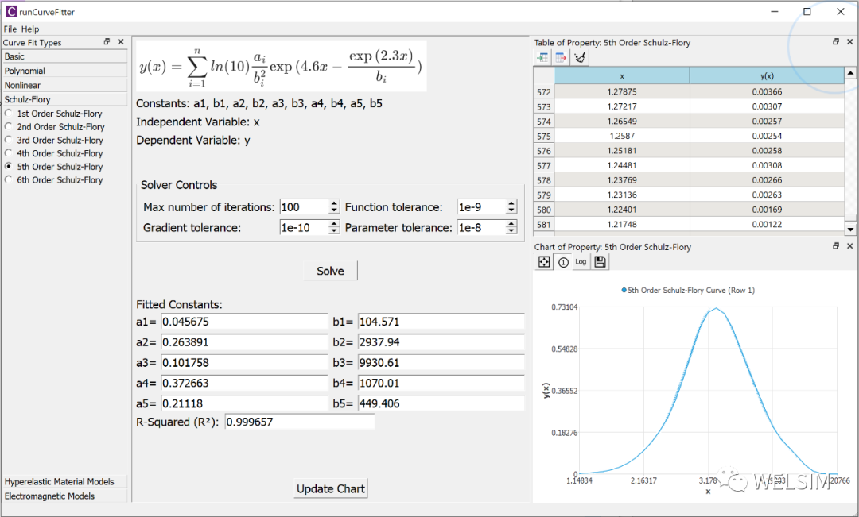
Task: Click the y(x) column header
Action: pos(767,75)
